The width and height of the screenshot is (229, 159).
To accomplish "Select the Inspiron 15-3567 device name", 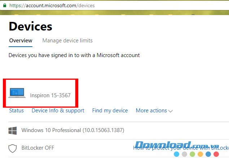I will (50, 95).
